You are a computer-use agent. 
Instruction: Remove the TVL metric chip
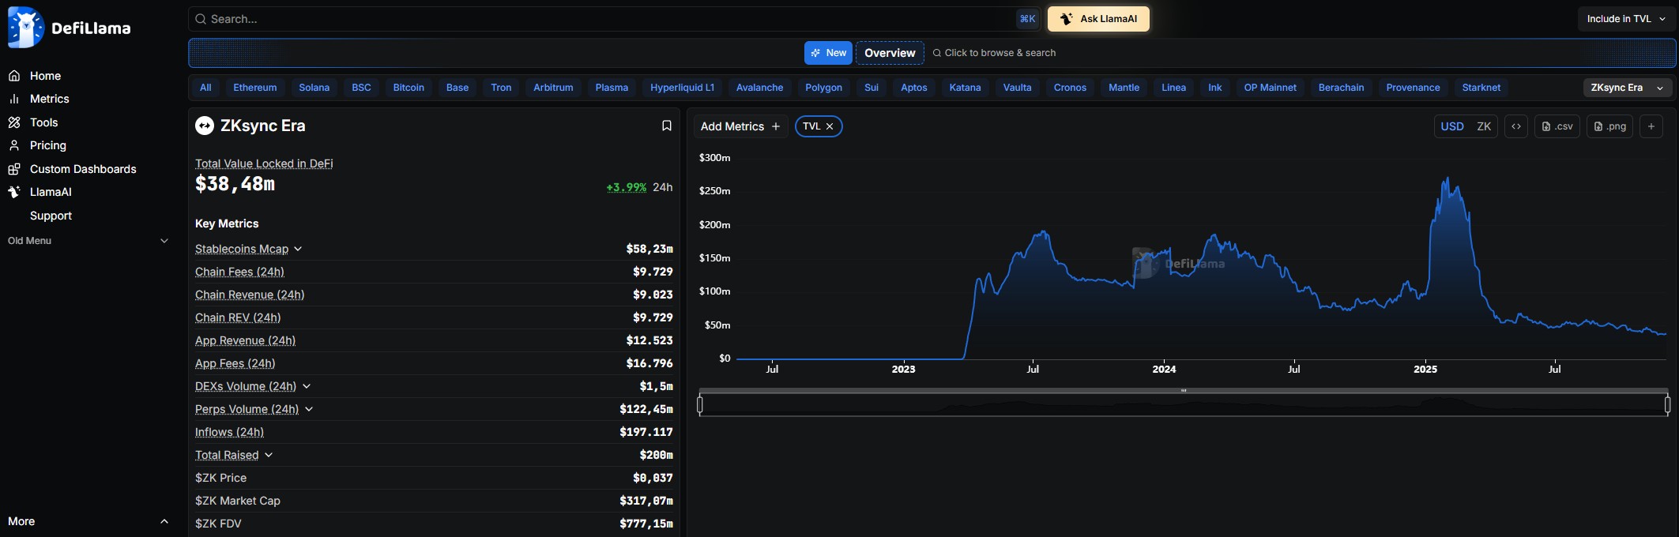click(x=830, y=126)
